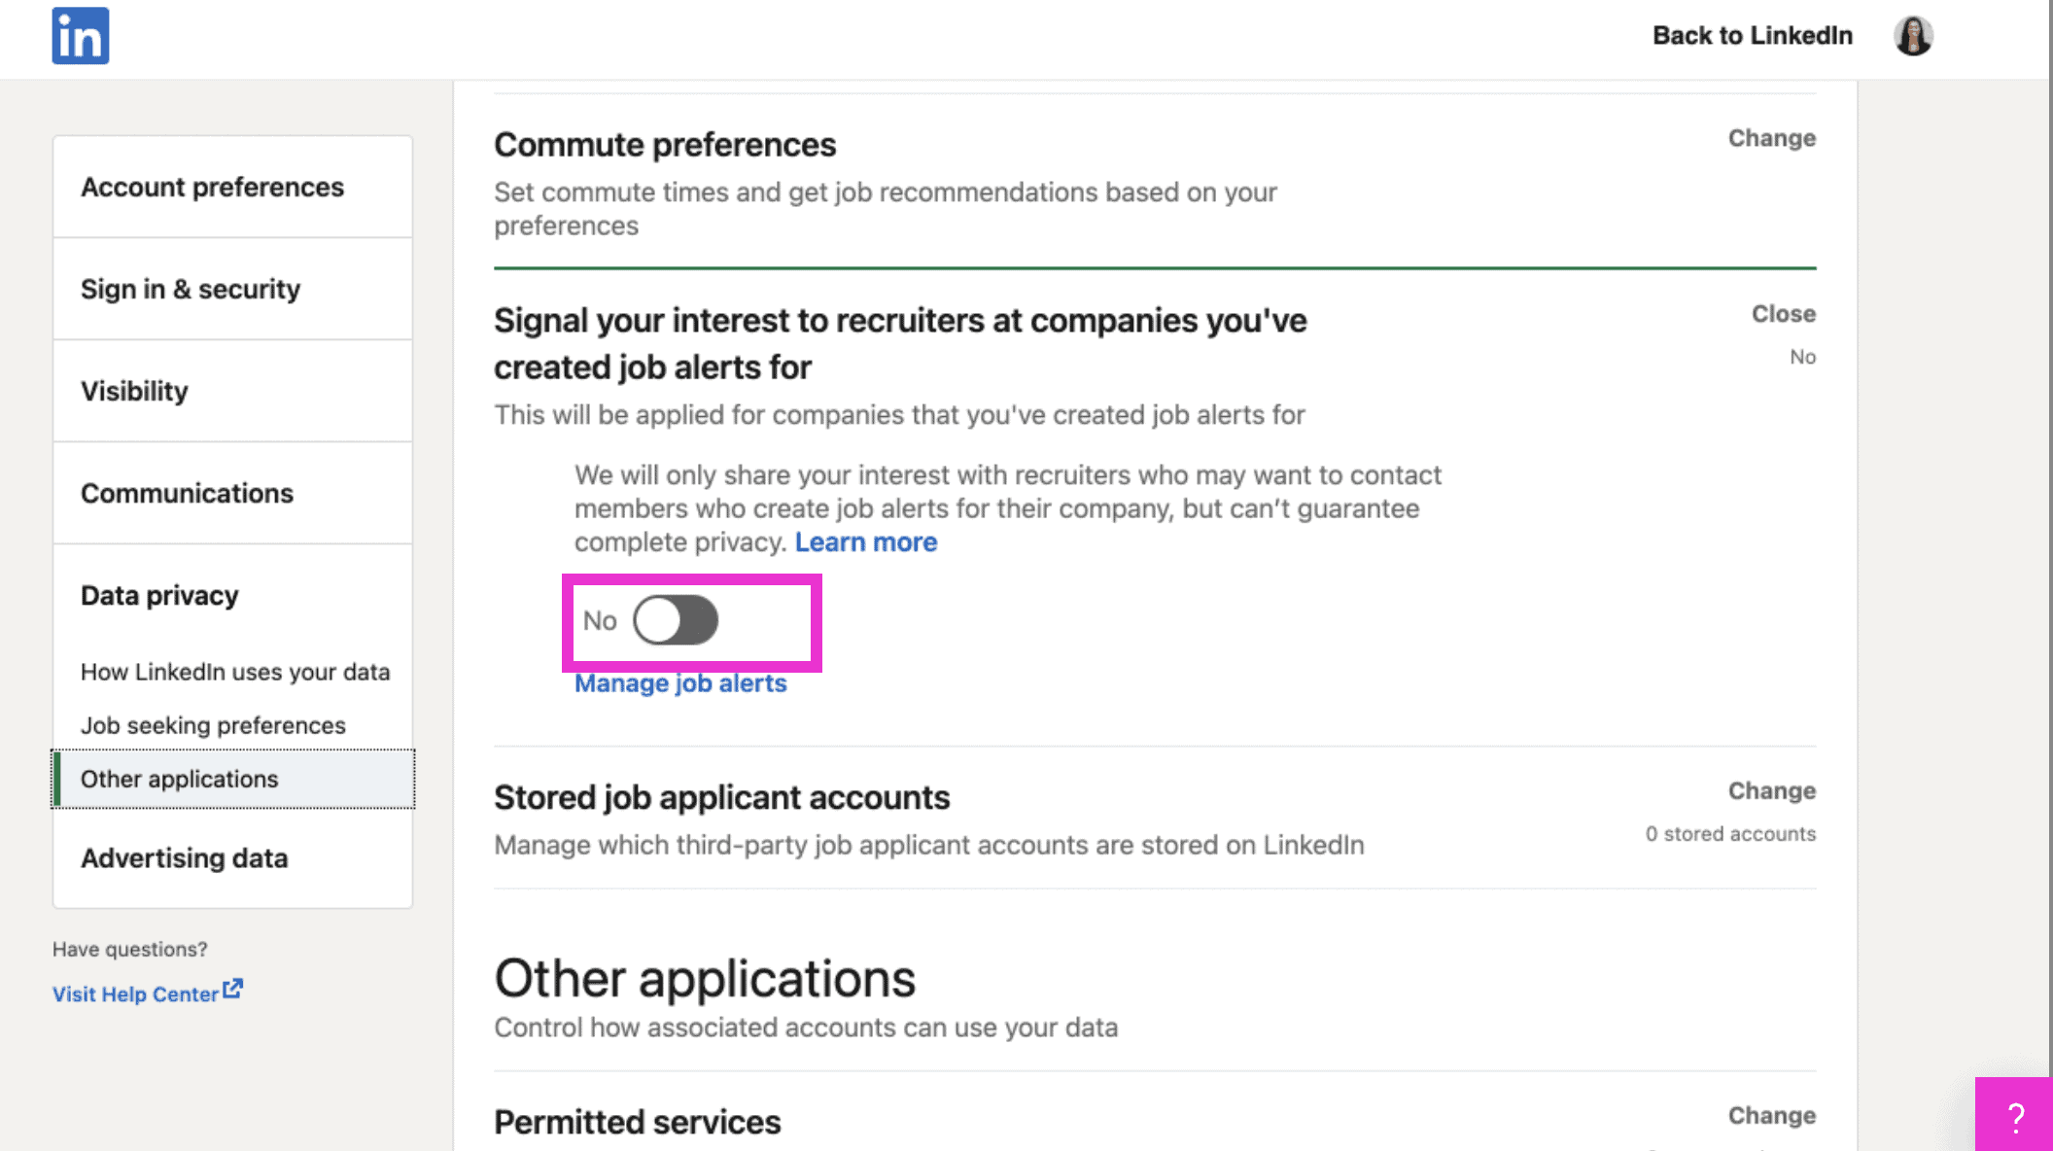This screenshot has height=1151, width=2053.
Task: Open the Manage job alerts link
Action: tap(681, 682)
